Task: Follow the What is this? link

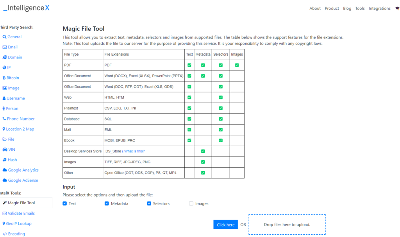Action: [x=134, y=151]
